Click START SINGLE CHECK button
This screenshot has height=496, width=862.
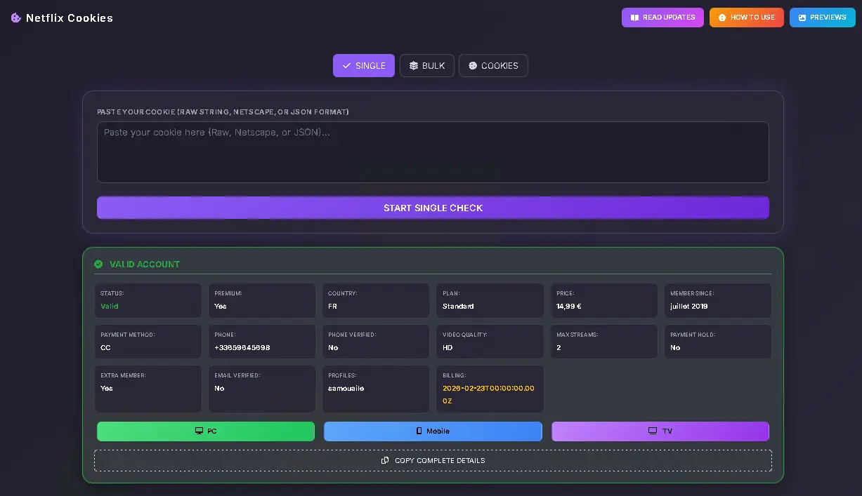point(433,208)
